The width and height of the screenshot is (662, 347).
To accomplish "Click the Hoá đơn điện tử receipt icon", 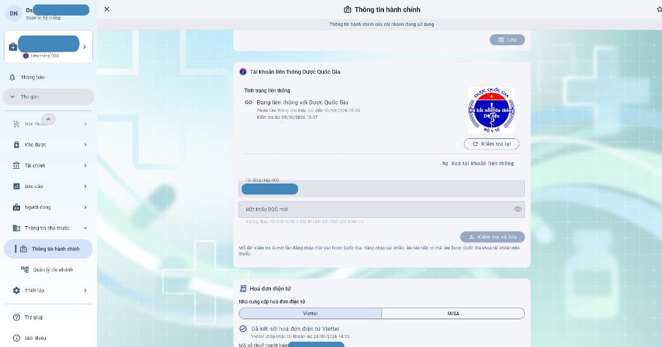I will click(x=243, y=289).
